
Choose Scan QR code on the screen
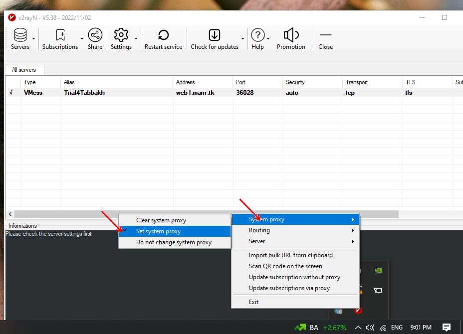(x=285, y=266)
